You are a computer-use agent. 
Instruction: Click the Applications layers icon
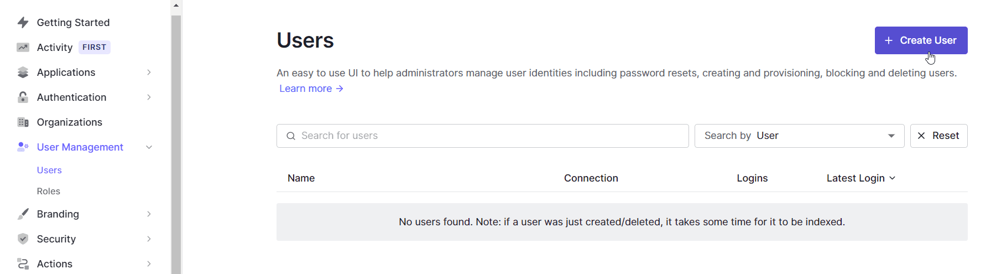point(23,73)
